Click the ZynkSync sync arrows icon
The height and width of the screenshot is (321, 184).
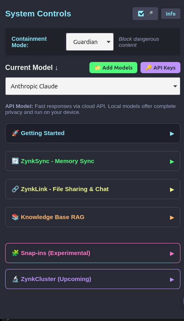[x=15, y=161]
